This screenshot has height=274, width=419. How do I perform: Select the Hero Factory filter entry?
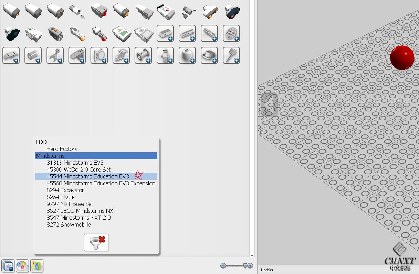[x=62, y=149]
